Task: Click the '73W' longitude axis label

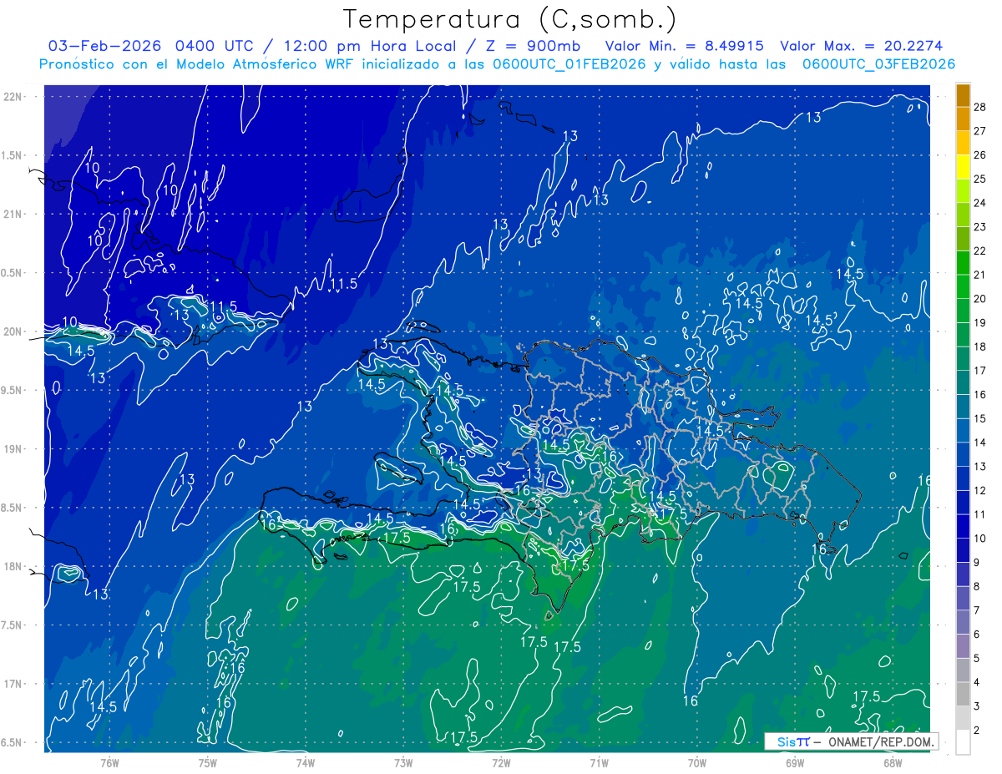Action: tap(403, 763)
